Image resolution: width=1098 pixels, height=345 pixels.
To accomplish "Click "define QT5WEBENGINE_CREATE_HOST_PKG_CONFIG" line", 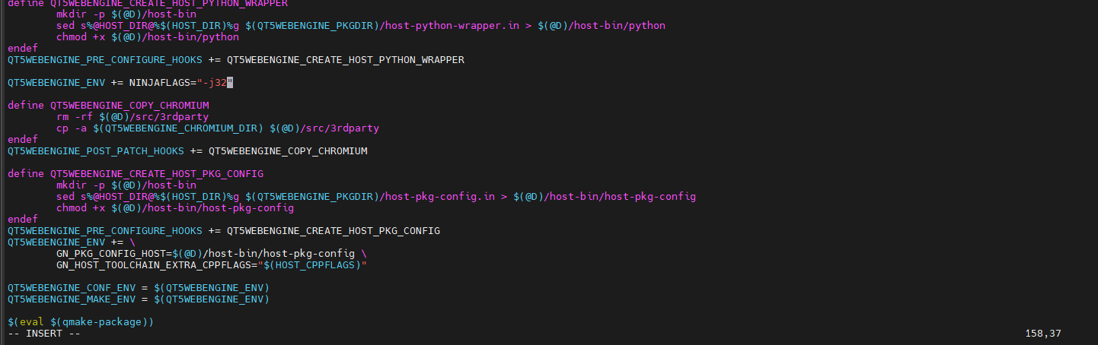I will [136, 173].
